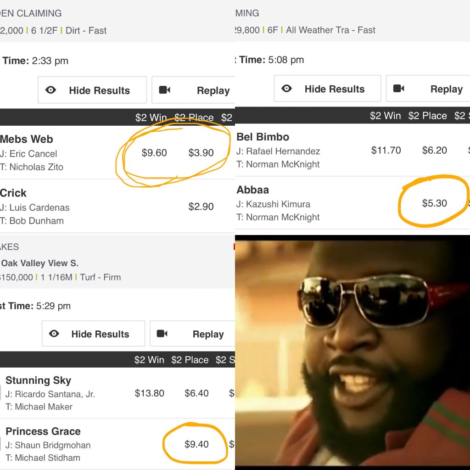Select horse Mebs Web
The height and width of the screenshot is (470, 470).
[26, 139]
